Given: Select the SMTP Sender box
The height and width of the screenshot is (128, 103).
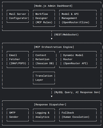Looking at the screenshot, I should click(x=18, y=115).
